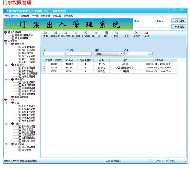Screen dimensions: 190x169
Task: Click the 查询 (query) toolbar icon
Action: (45, 33)
